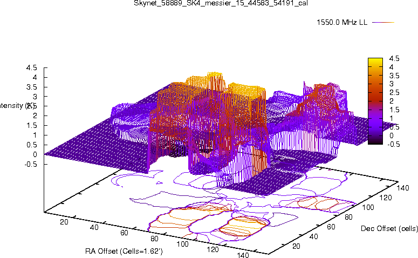Screen dimensions: 418x258
Task: Select the legend label 1550.0 MHz LL
Action: (x=342, y=23)
